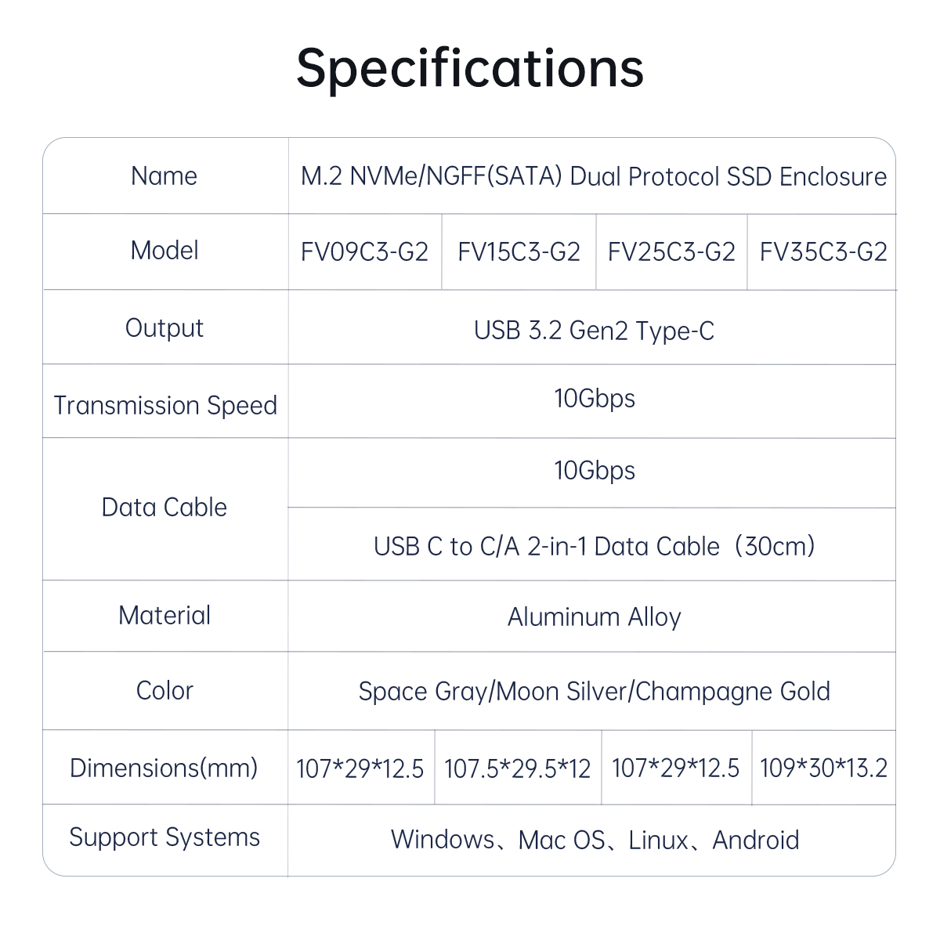The width and height of the screenshot is (940, 940).
Task: Click the Dimensions(mm) label
Action: (164, 768)
